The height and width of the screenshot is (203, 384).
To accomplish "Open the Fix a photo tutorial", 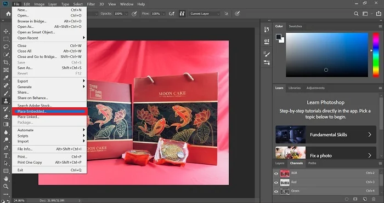I will point(326,153).
